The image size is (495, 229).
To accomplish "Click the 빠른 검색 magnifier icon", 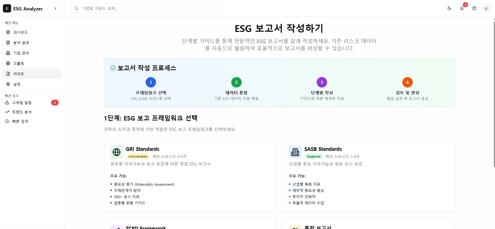I will click(x=7, y=121).
